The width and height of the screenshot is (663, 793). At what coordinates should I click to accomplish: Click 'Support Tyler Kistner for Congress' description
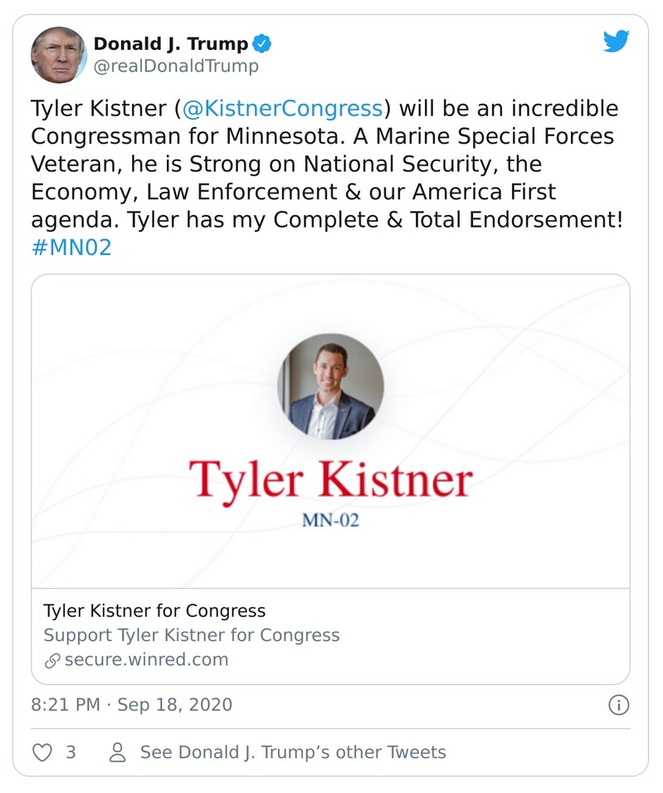tap(192, 635)
